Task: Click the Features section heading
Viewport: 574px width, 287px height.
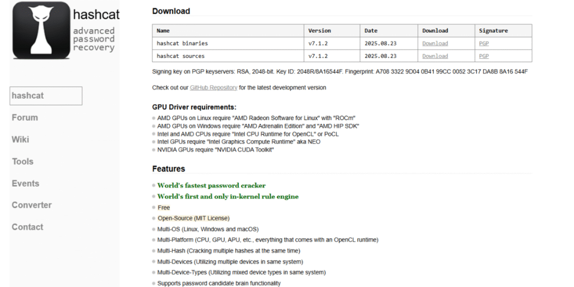Action: tap(169, 169)
